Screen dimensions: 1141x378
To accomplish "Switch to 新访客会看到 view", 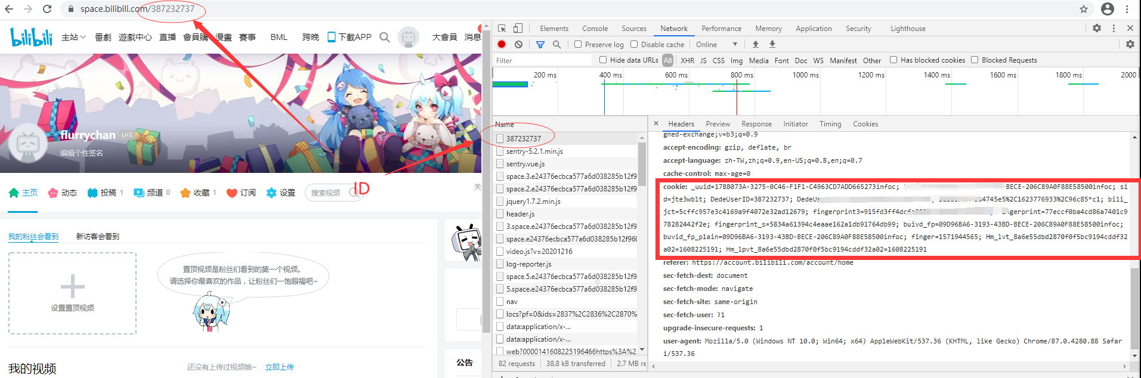I will click(x=98, y=236).
